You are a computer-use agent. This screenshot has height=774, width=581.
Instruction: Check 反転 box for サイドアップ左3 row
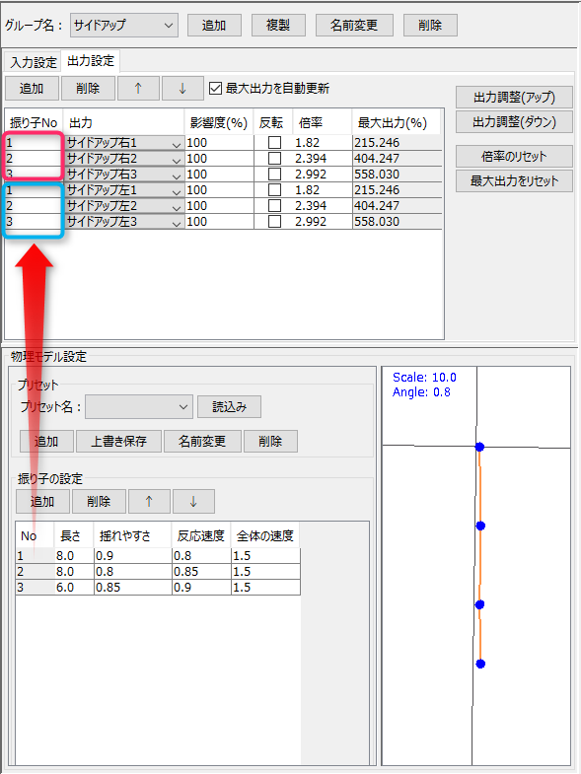coord(274,222)
